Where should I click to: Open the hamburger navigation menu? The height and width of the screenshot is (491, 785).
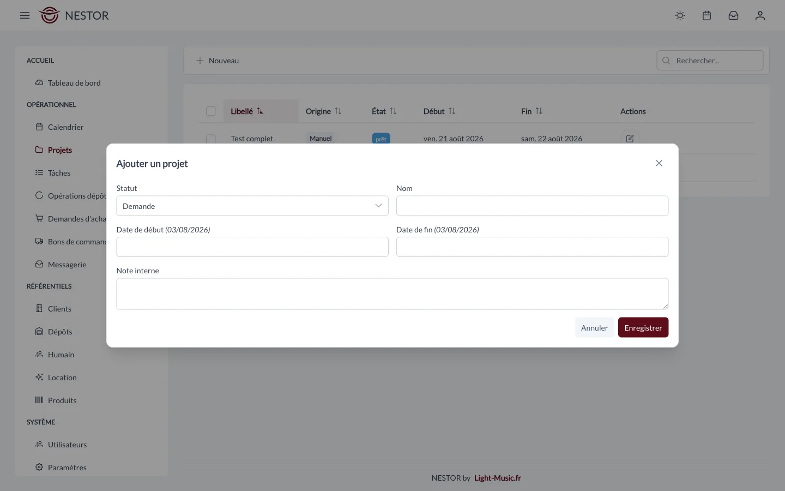pyautogui.click(x=25, y=15)
